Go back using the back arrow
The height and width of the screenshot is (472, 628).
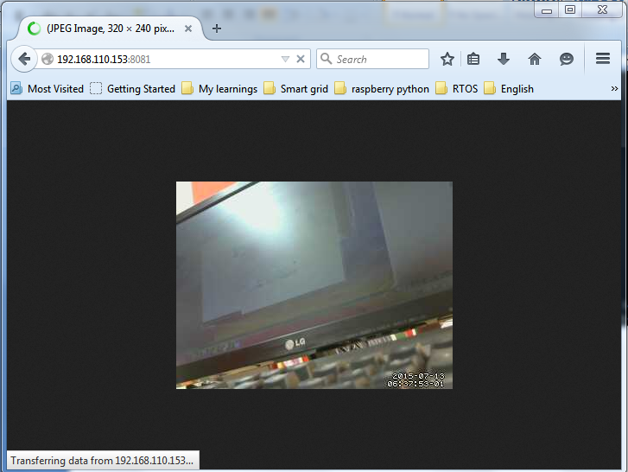coord(24,60)
